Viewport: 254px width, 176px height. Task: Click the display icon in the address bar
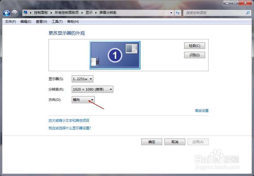point(25,12)
